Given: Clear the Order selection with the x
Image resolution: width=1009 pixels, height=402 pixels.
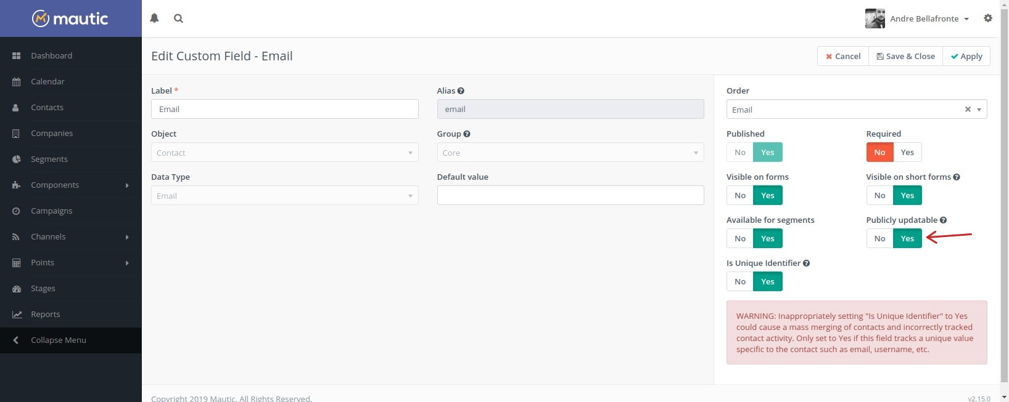Looking at the screenshot, I should 968,110.
